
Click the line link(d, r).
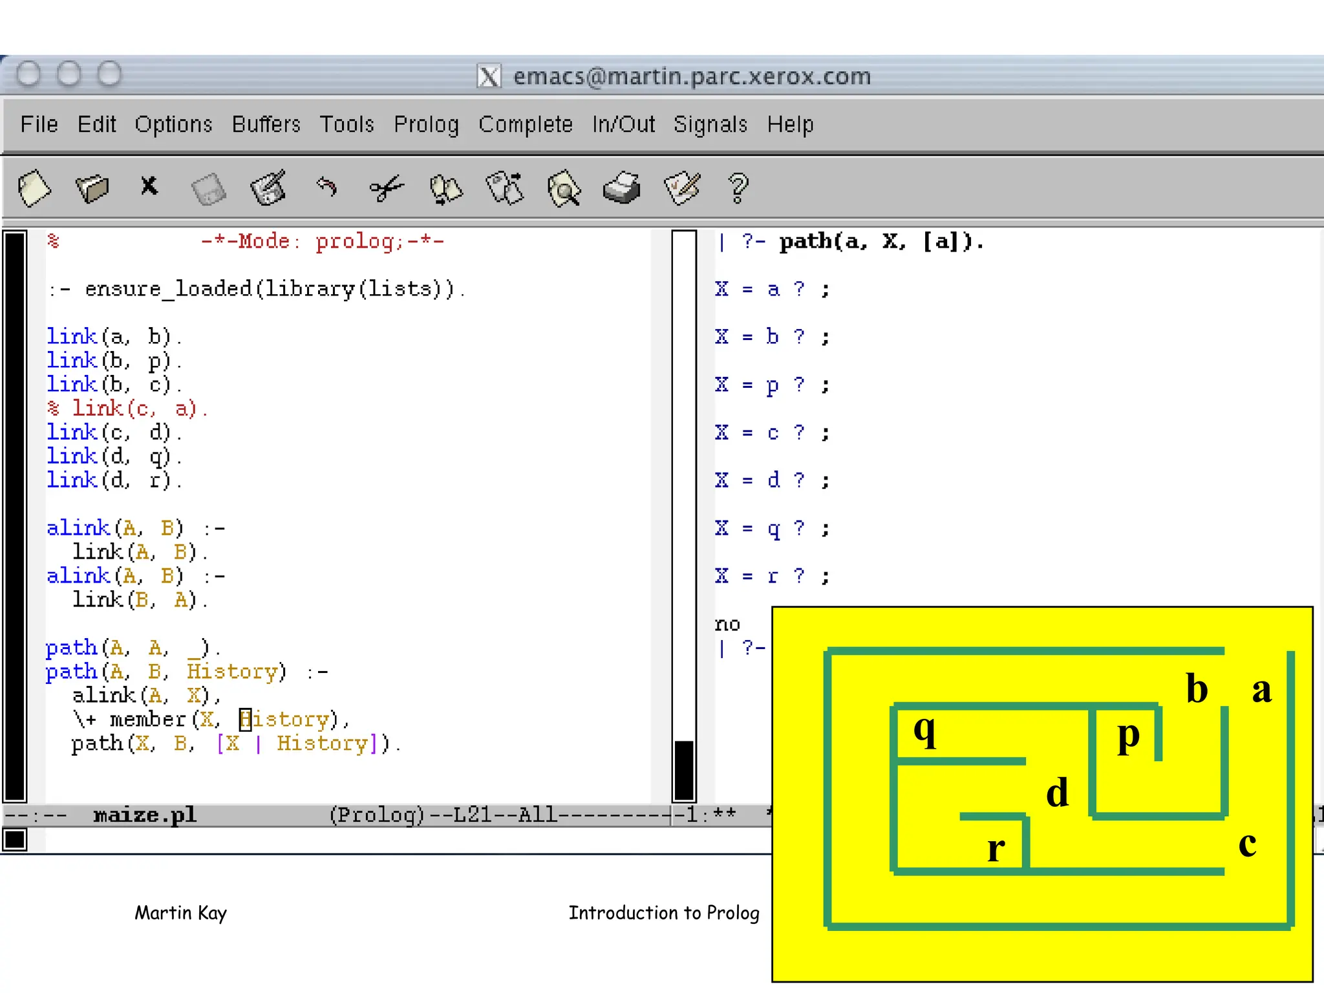(114, 480)
